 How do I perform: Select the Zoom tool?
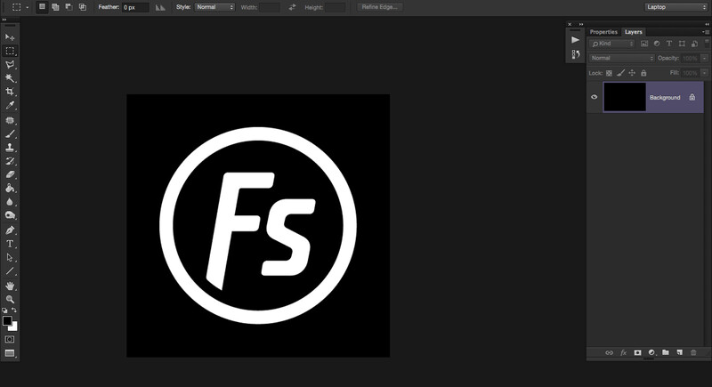tap(10, 300)
